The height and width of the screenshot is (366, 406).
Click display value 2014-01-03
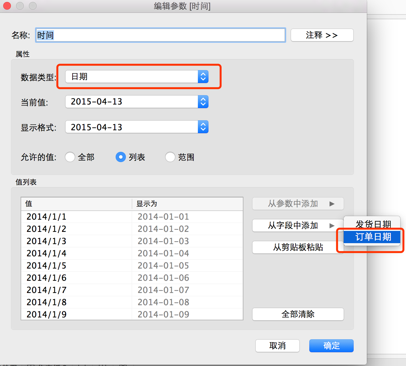click(163, 241)
